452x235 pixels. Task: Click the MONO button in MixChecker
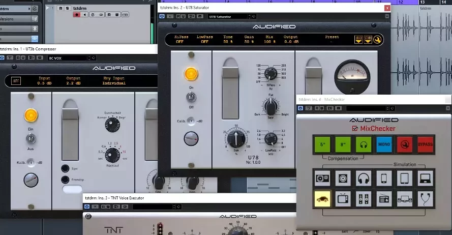click(384, 144)
